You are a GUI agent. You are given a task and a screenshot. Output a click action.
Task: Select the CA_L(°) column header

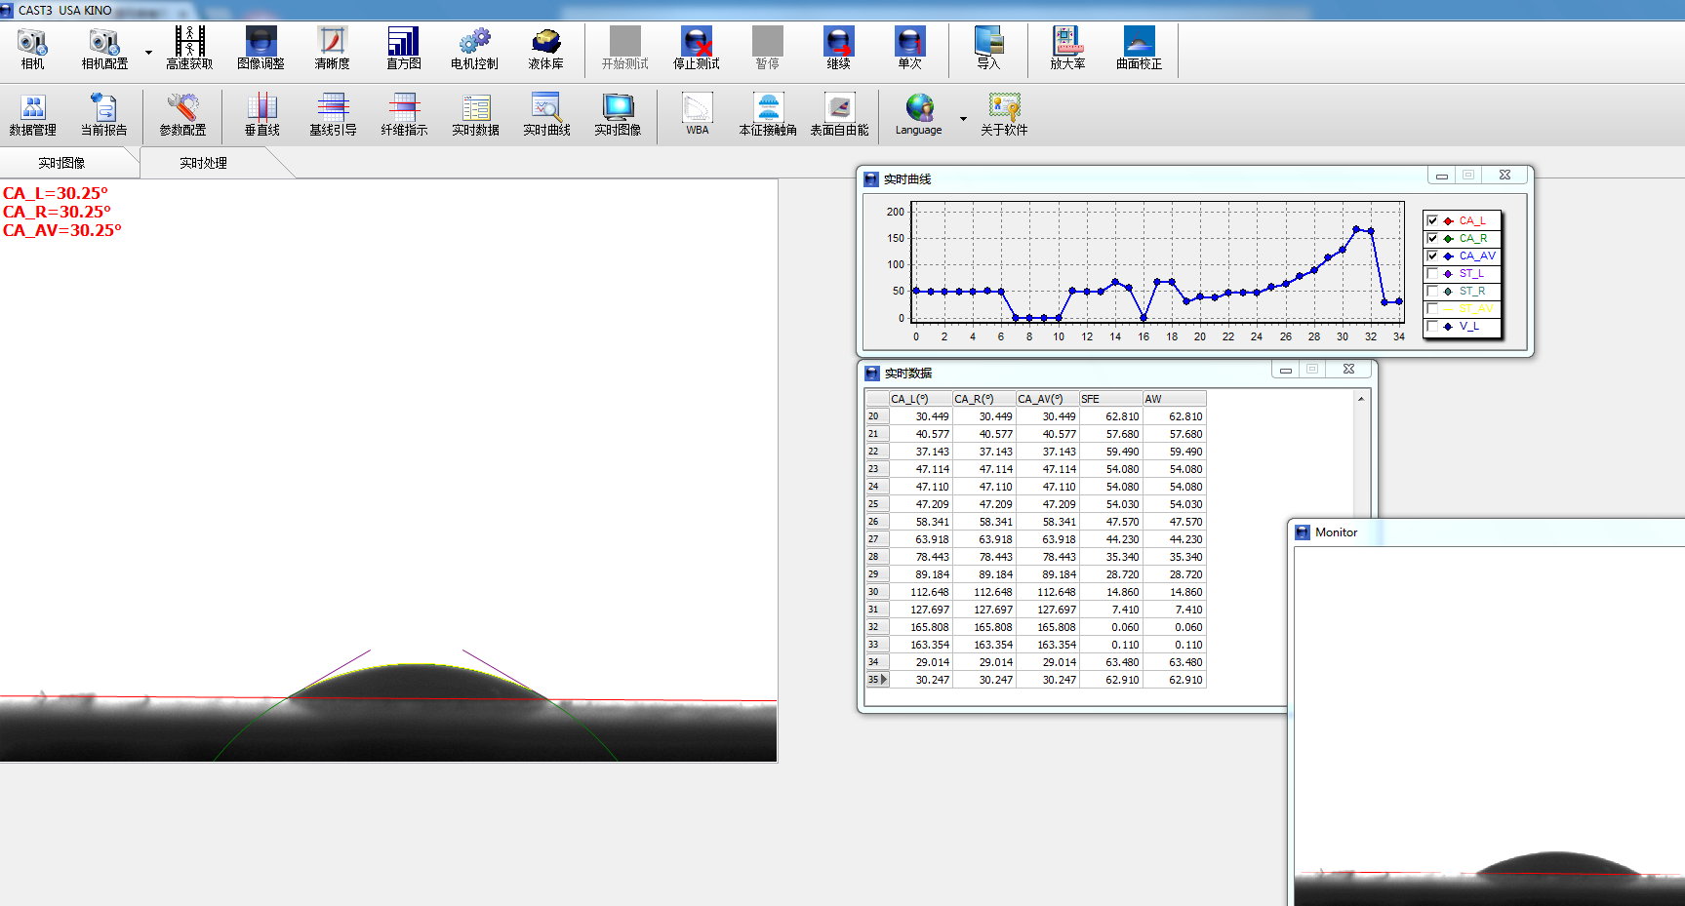point(920,399)
